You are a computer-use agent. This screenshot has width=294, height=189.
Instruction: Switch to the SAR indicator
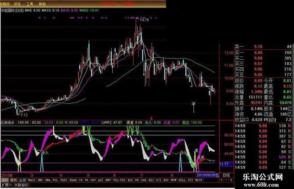(x=143, y=180)
